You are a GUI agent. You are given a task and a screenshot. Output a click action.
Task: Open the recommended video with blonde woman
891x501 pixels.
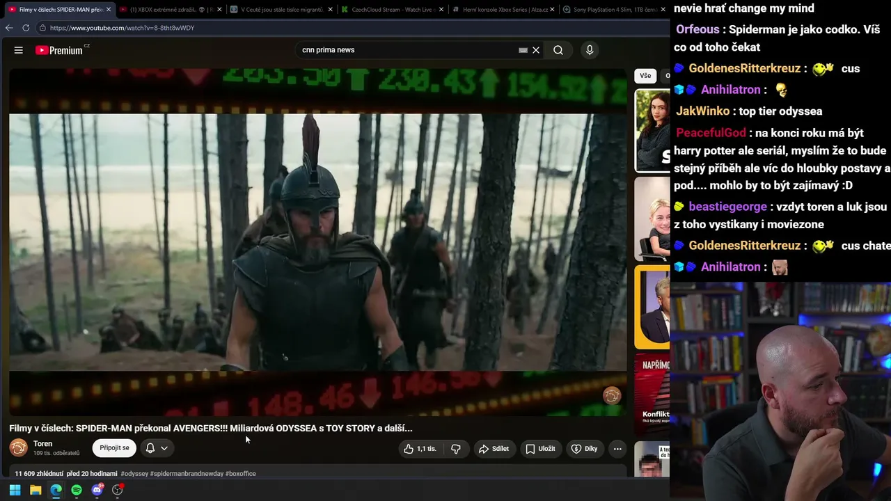click(652, 218)
